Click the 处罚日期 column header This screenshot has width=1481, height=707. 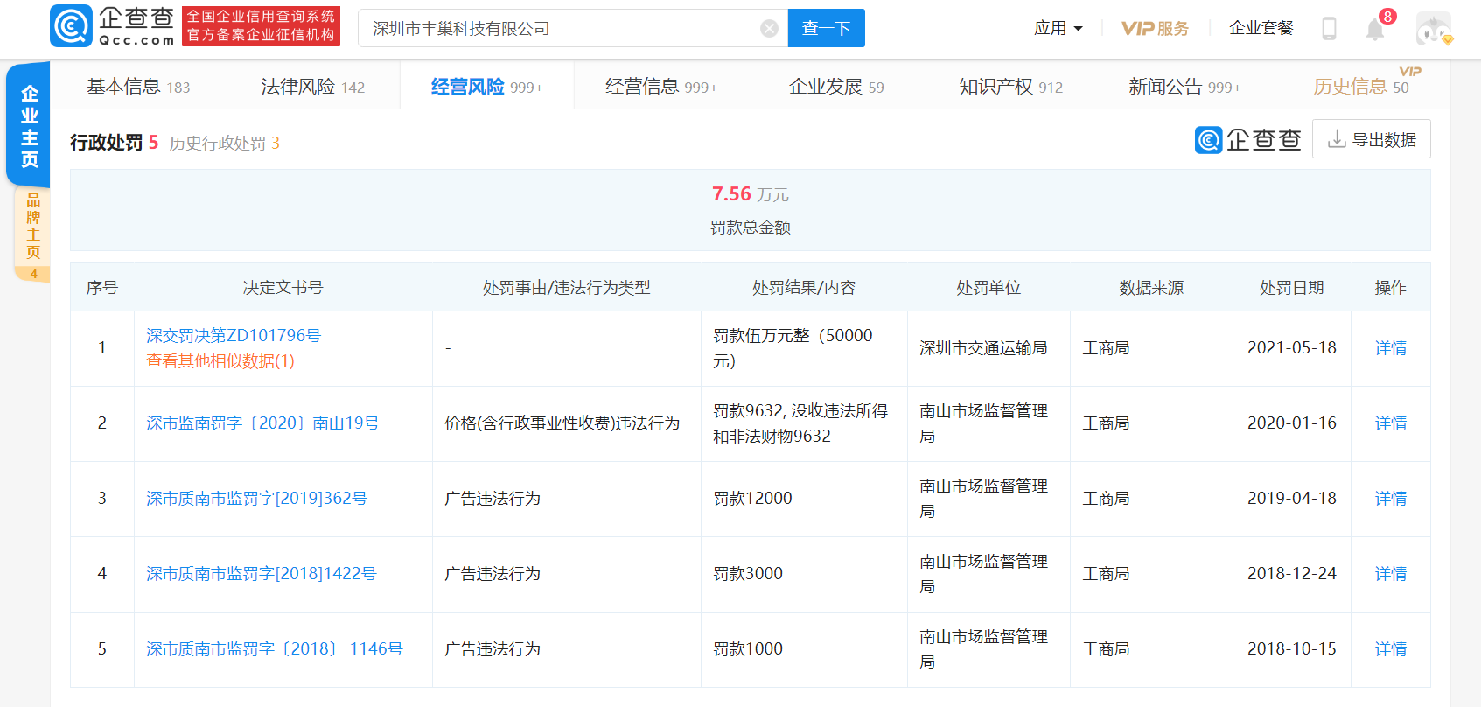(1291, 288)
